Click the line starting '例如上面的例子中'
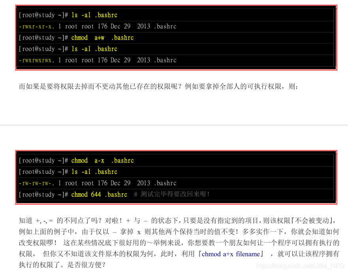348x273 pixels. [179, 232]
